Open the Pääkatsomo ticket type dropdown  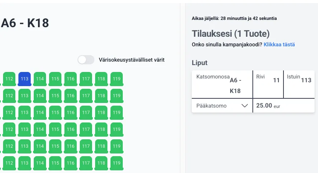(x=222, y=106)
